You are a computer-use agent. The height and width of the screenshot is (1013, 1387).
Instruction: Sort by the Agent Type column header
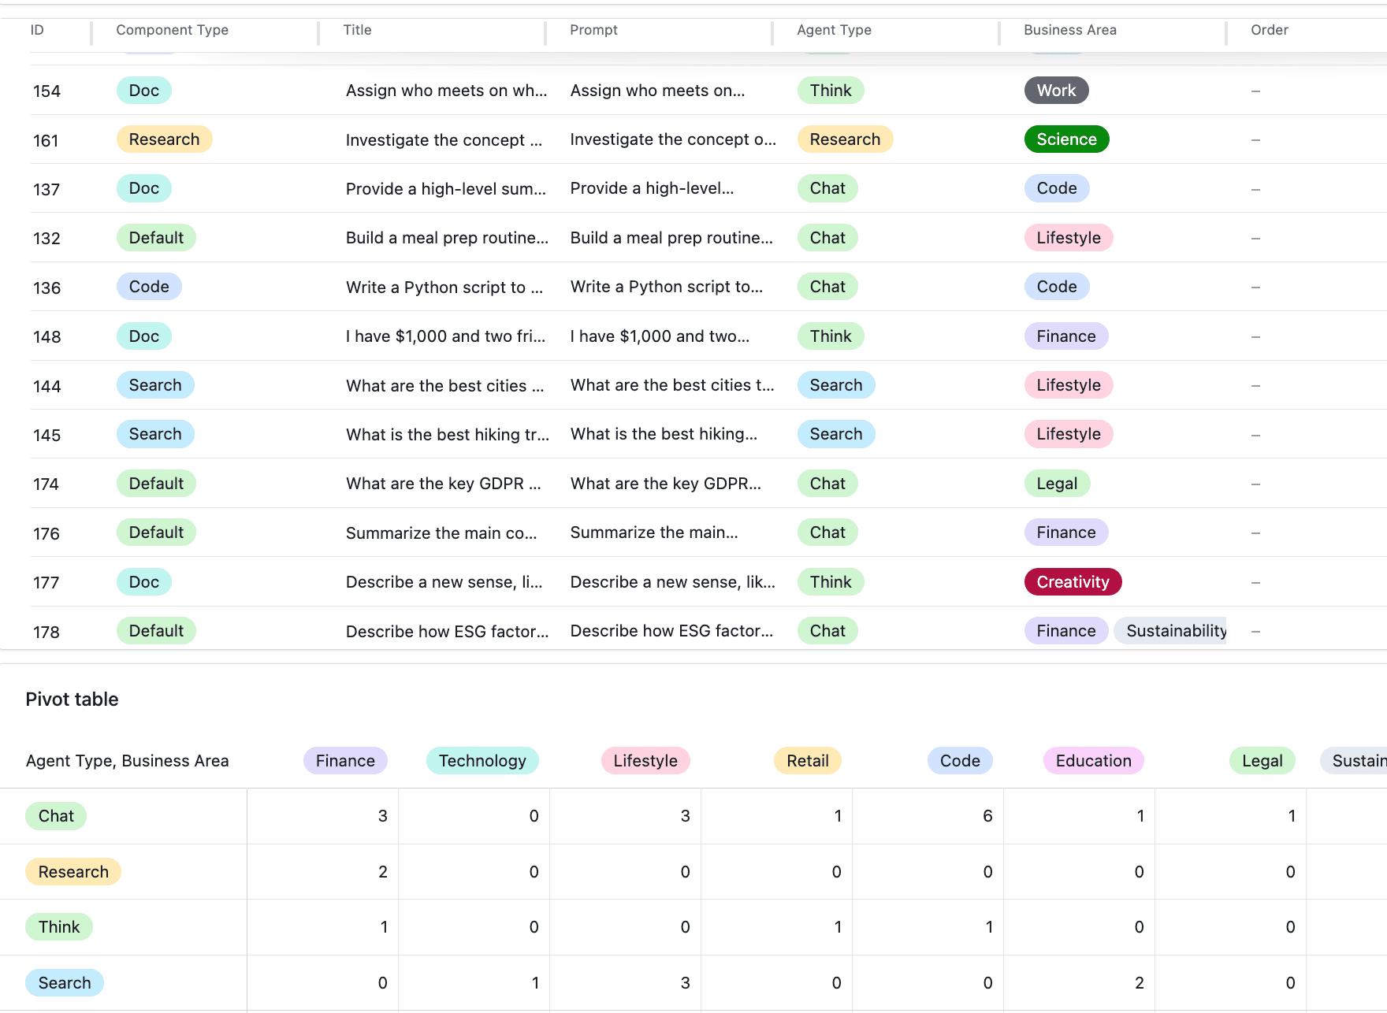834,30
